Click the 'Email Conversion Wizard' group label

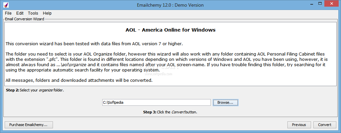click(25, 19)
